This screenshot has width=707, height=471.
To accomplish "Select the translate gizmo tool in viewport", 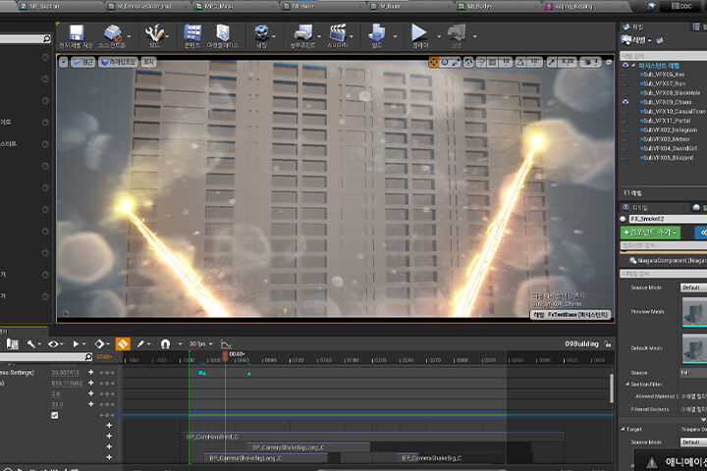I will click(434, 62).
